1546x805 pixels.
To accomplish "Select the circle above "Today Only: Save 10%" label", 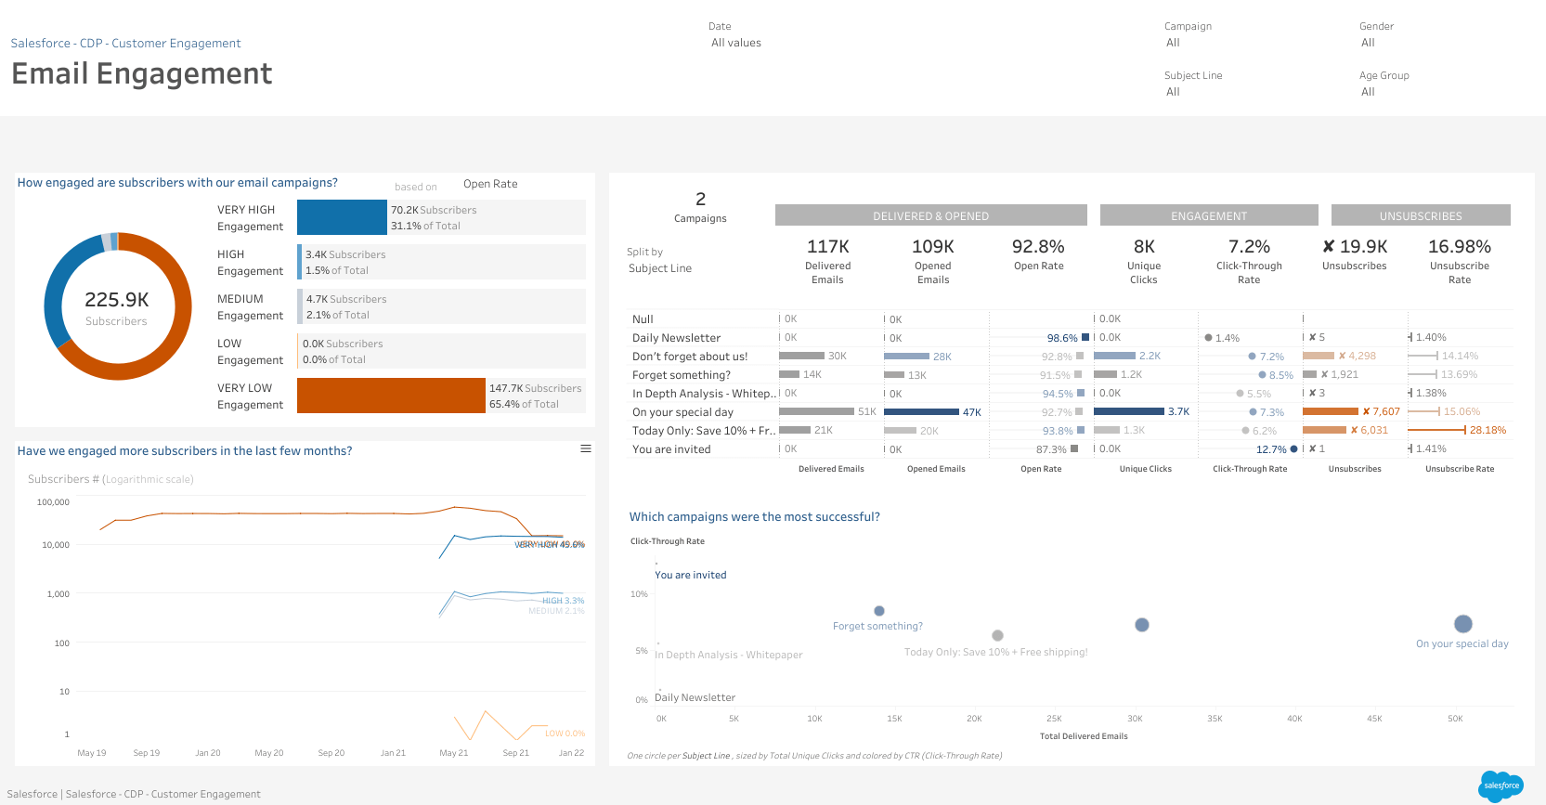I will click(997, 636).
